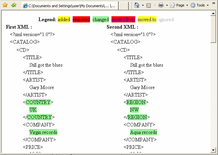Viewport: 218px width, 155px height.
Task: Click the Print icon
Action: 161,5
